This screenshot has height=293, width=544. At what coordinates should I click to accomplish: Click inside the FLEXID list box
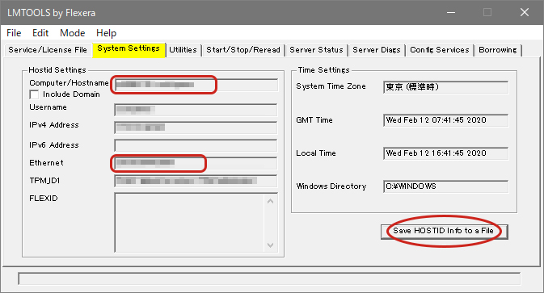tap(189, 223)
